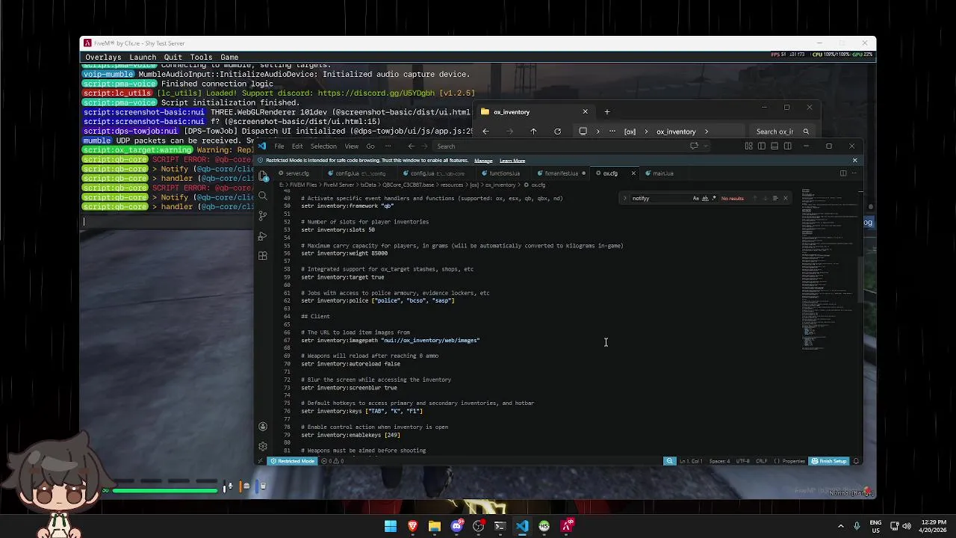
Task: Open the View menu in VS Code
Action: pos(351,146)
